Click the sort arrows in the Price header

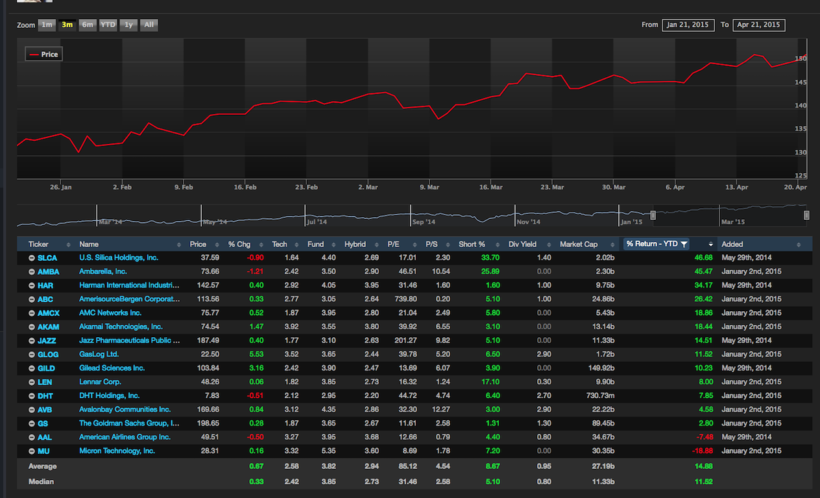[x=218, y=244]
